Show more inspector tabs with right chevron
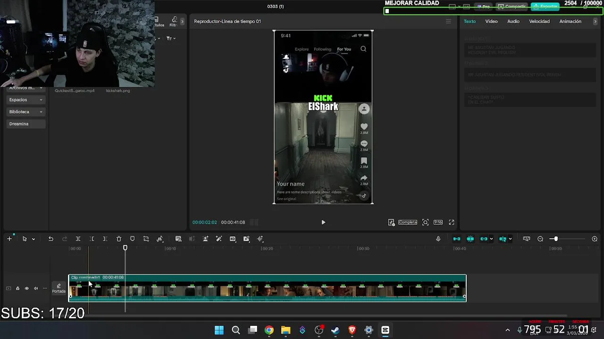 point(595,21)
